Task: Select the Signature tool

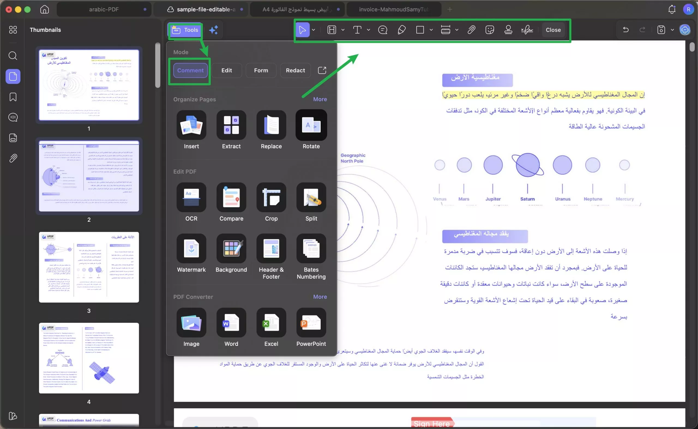Action: (526, 30)
